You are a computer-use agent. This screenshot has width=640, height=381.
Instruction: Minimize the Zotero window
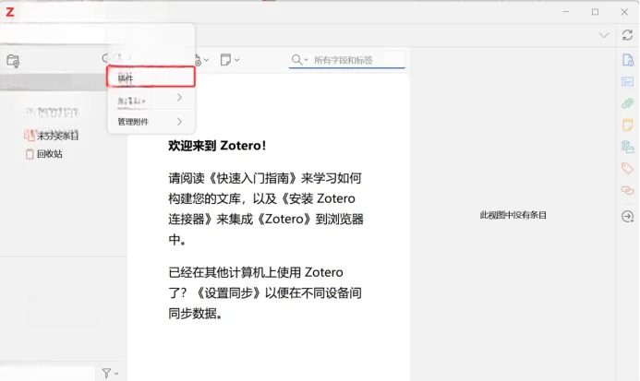coord(566,12)
